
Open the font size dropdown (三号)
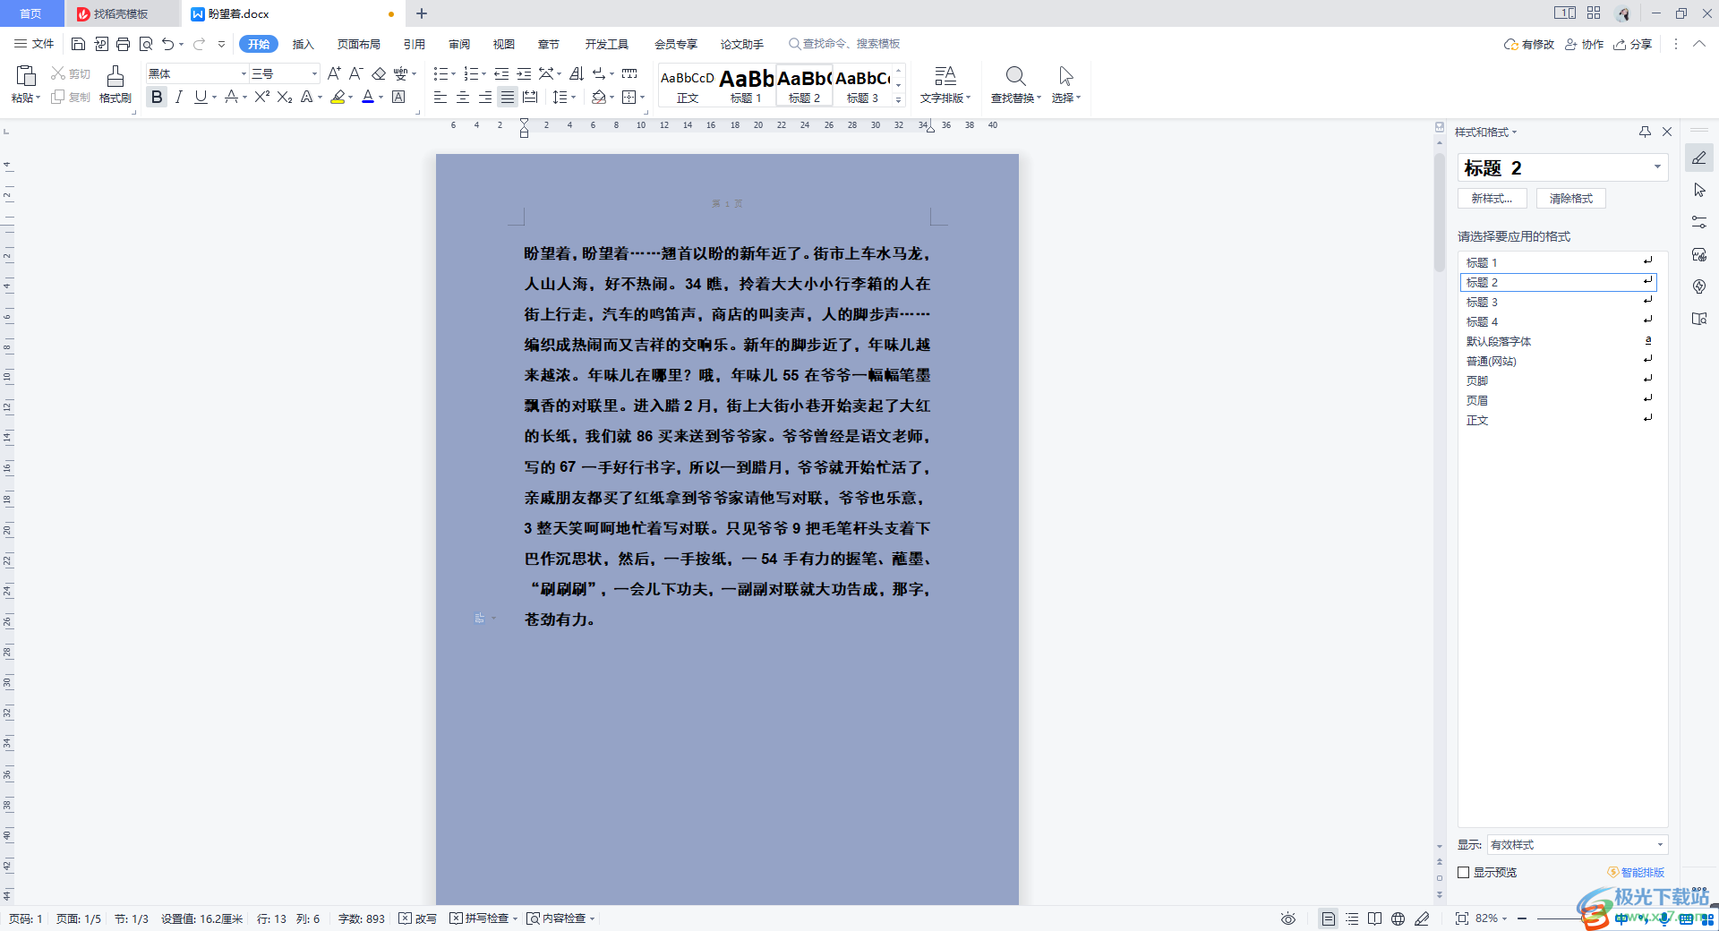point(314,73)
